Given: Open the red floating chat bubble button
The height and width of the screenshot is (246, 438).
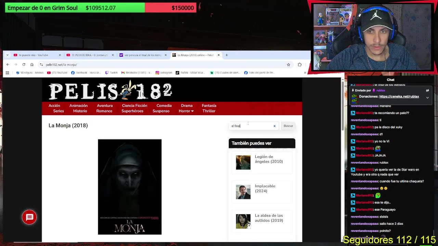Looking at the screenshot, I should [29, 217].
